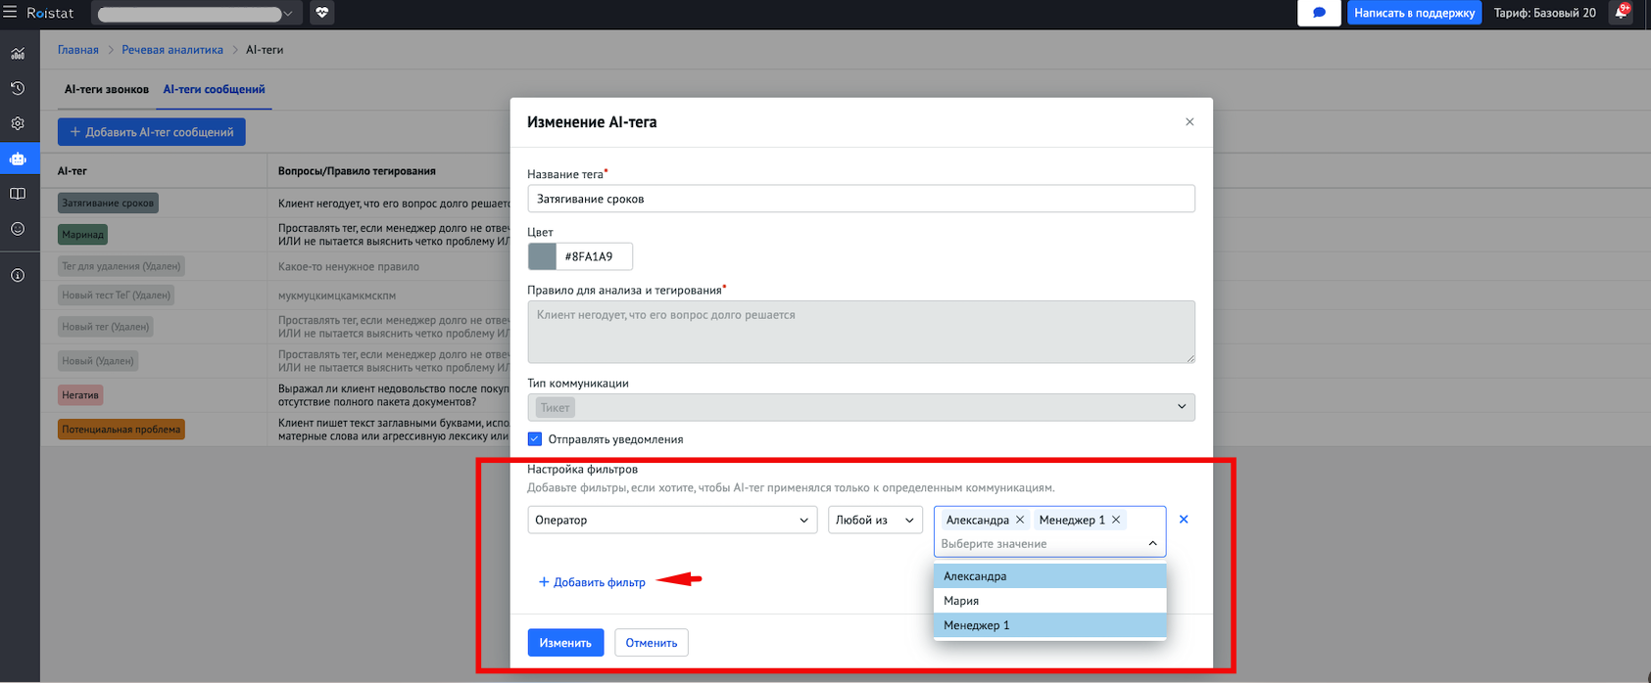This screenshot has height=683, width=1651.
Task: Click the heart health icon in top bar
Action: (x=322, y=13)
